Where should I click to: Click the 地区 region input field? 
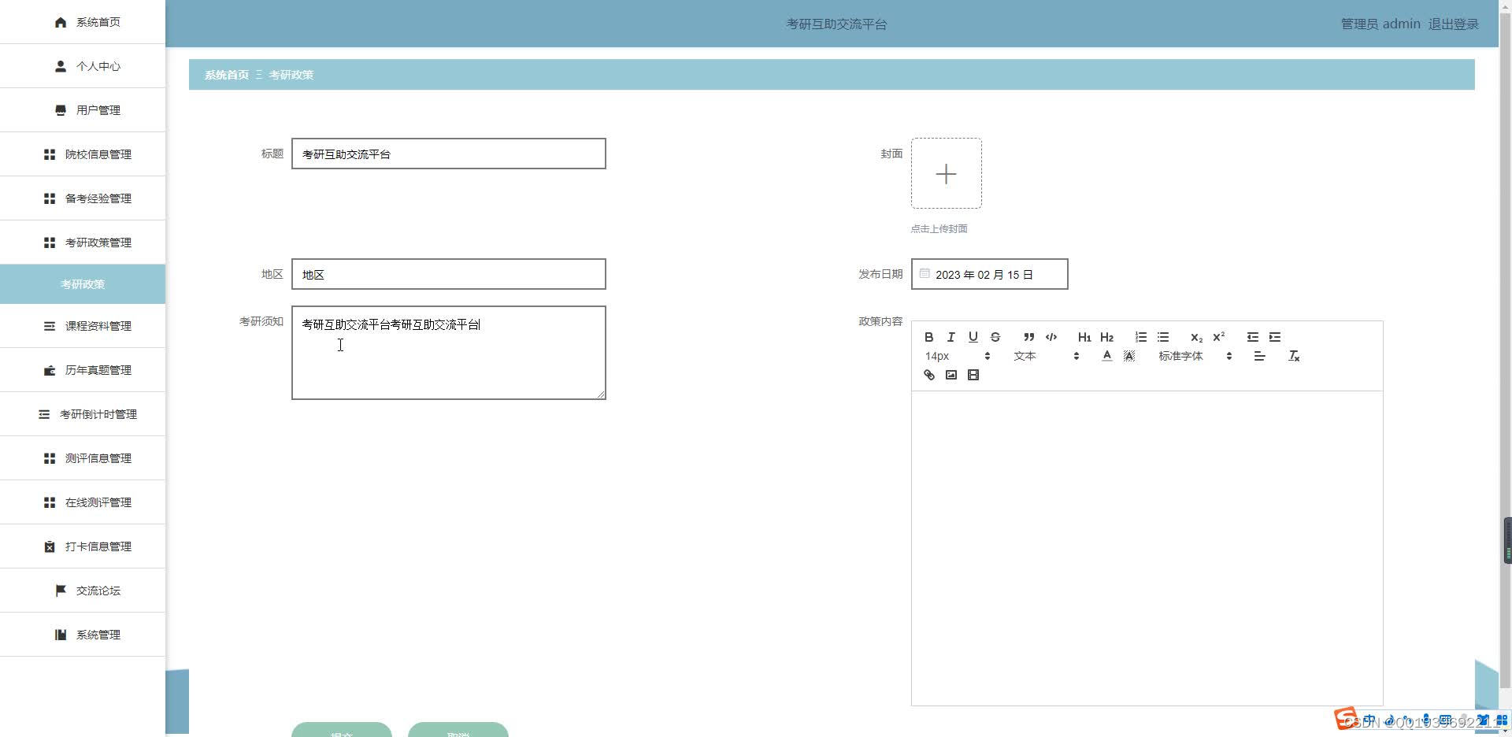click(x=449, y=274)
